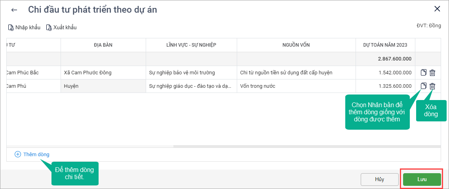Viewport: 449px width, 189px height.
Task: Delete the Vốn trong nước row
Action: click(x=432, y=86)
